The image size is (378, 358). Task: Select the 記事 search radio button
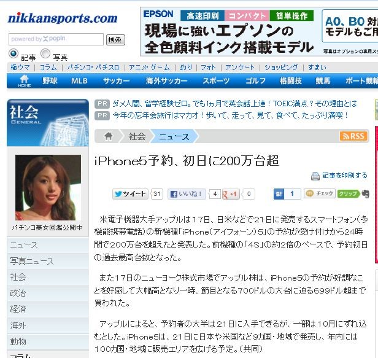click(x=13, y=53)
